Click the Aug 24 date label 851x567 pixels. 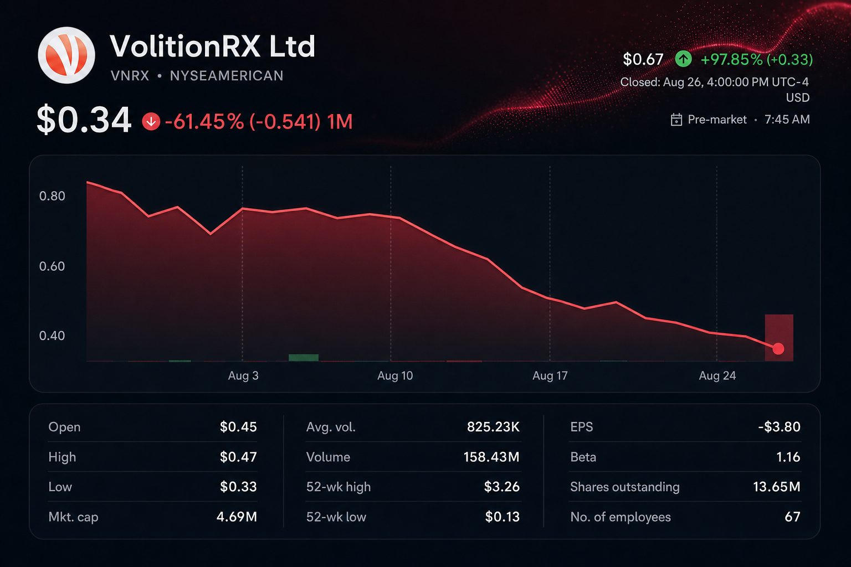tap(717, 375)
